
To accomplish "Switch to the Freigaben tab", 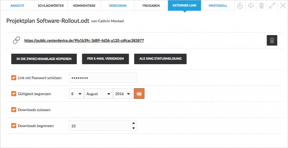I will [151, 6].
